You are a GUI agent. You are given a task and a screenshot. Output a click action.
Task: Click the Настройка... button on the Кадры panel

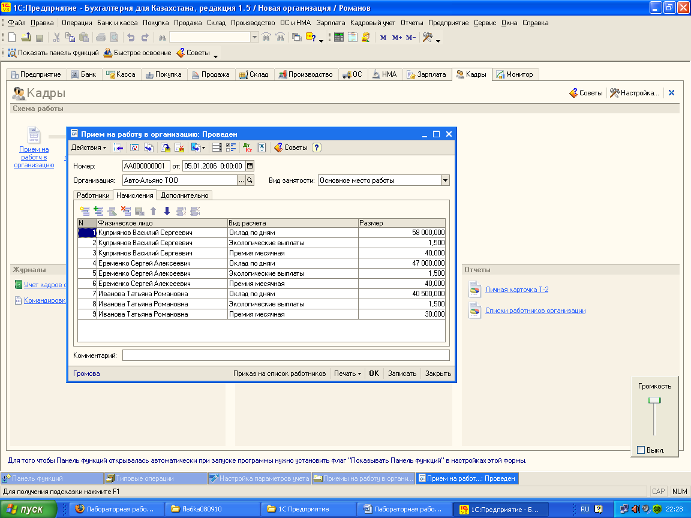(x=635, y=93)
